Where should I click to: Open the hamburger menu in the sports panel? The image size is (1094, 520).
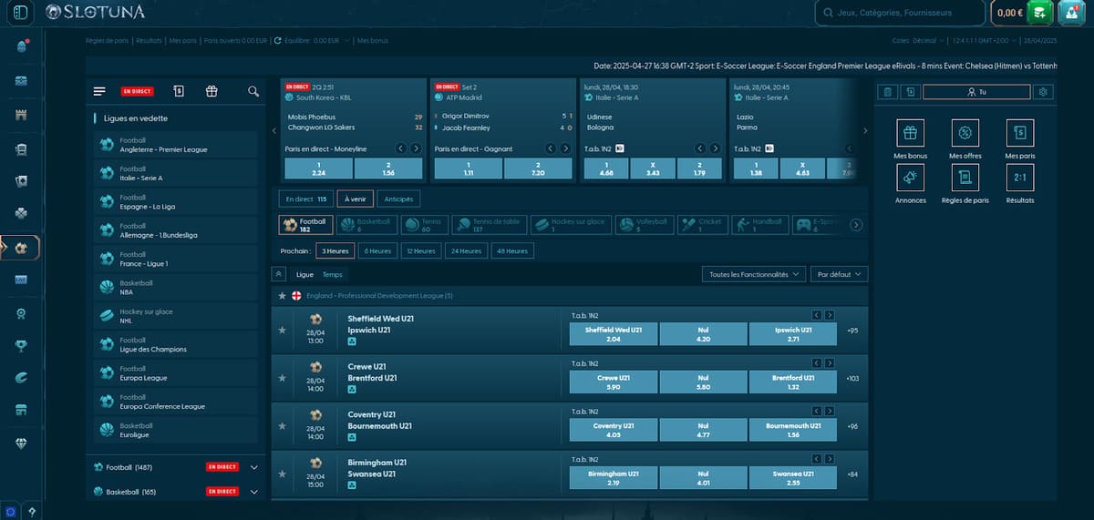tap(100, 91)
